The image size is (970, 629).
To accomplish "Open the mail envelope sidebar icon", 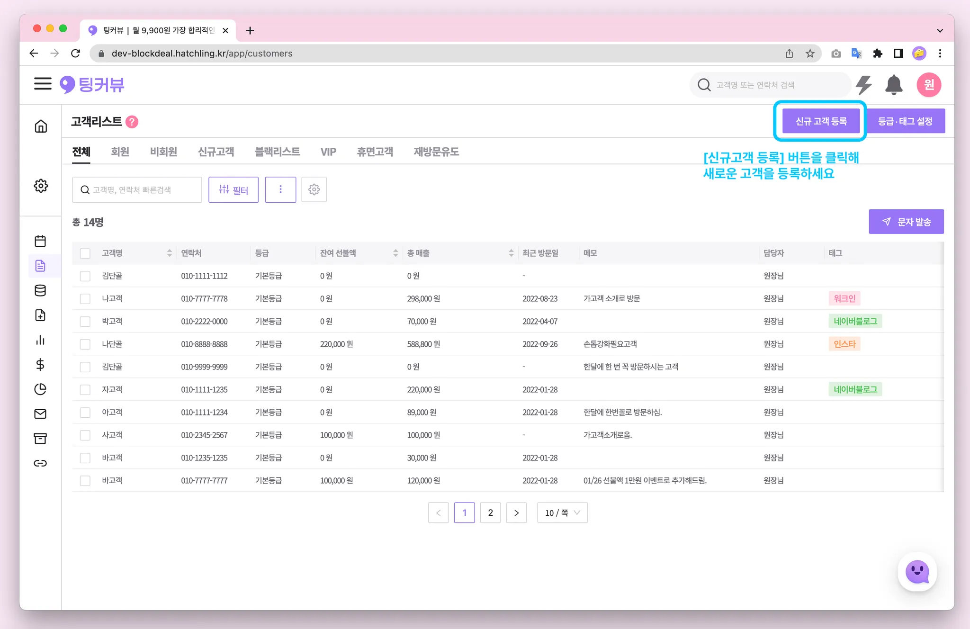I will tap(41, 413).
